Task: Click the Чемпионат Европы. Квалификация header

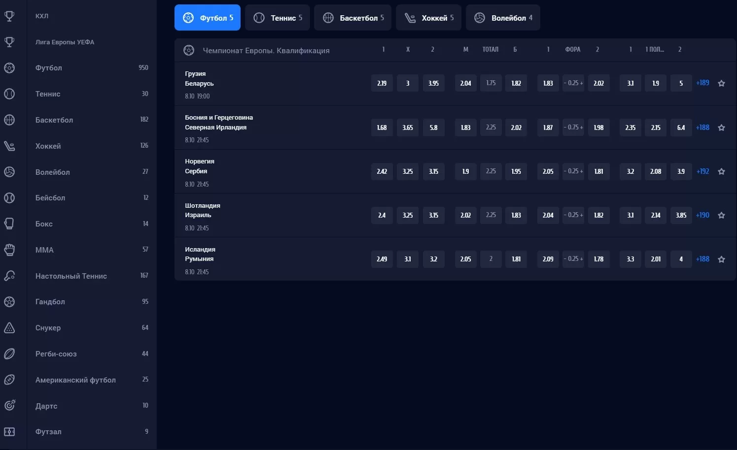Action: 266,50
